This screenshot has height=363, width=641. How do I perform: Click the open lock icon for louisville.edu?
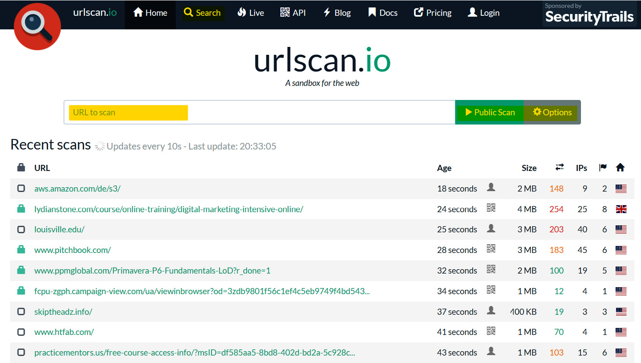coord(21,229)
